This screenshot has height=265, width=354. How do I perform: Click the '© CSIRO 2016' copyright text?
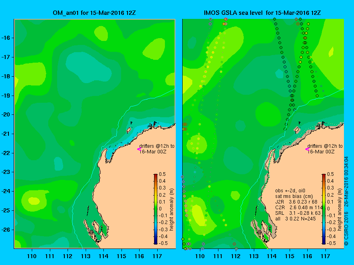point(346,229)
